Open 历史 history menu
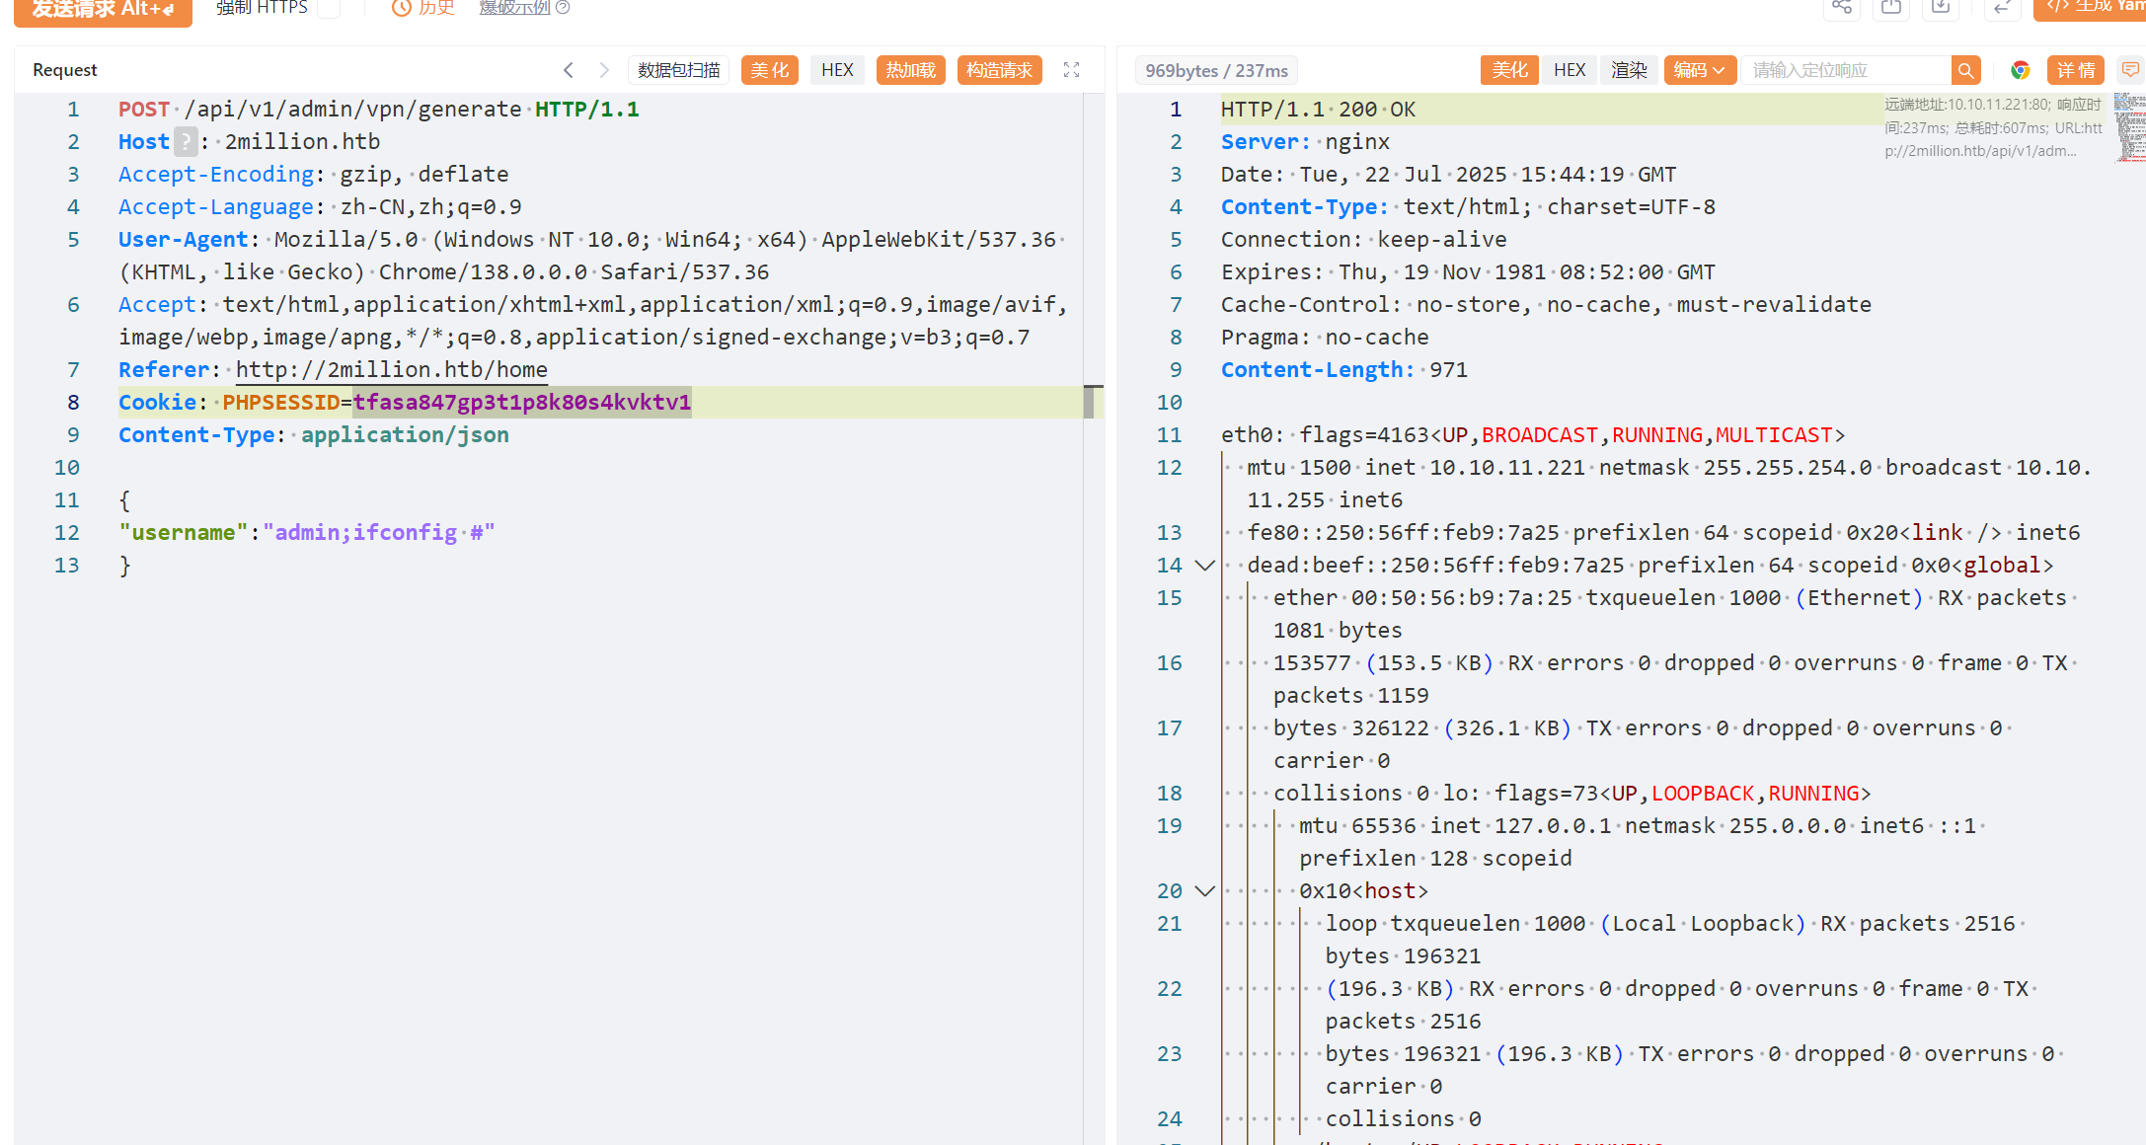Viewport: 2146px width, 1145px height. pyautogui.click(x=424, y=8)
